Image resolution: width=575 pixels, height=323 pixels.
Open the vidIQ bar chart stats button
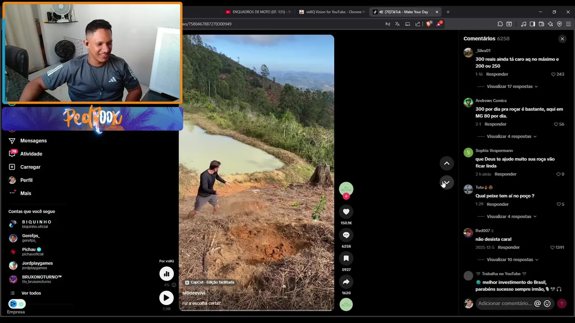click(166, 274)
